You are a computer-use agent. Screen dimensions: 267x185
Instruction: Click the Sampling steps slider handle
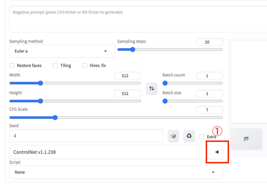[x=133, y=50]
